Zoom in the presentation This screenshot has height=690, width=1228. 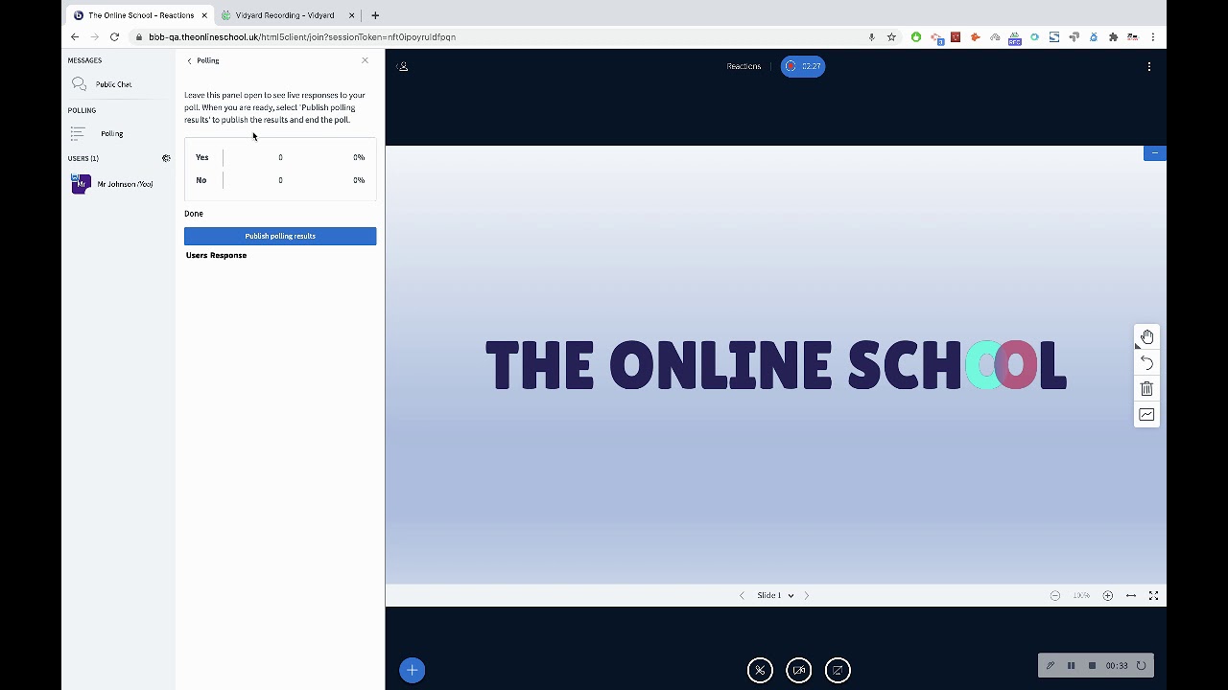[x=1107, y=595]
